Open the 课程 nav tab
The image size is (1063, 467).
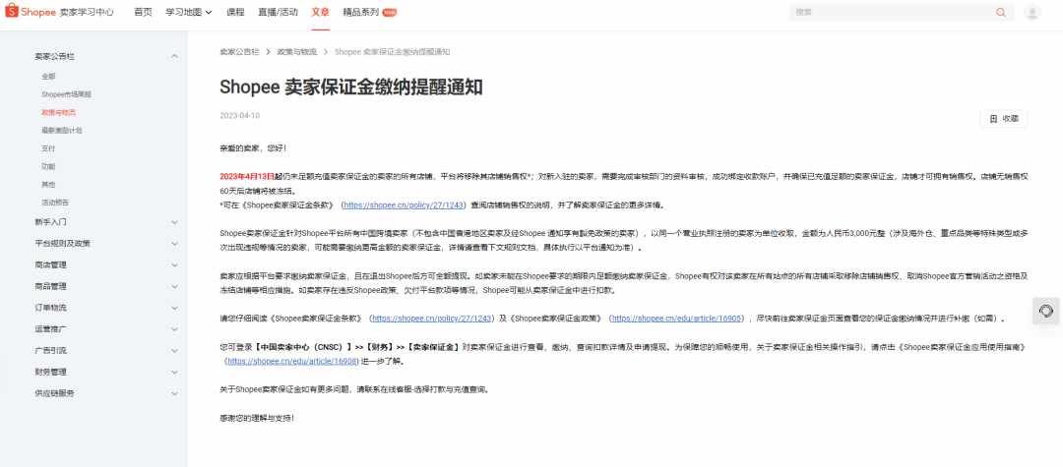[235, 12]
